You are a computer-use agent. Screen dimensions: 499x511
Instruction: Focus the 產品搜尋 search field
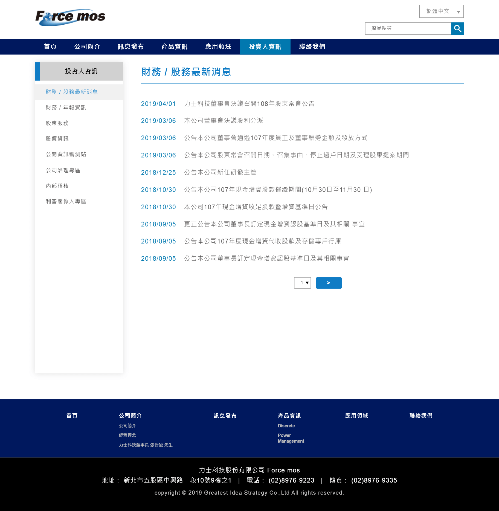tap(408, 28)
